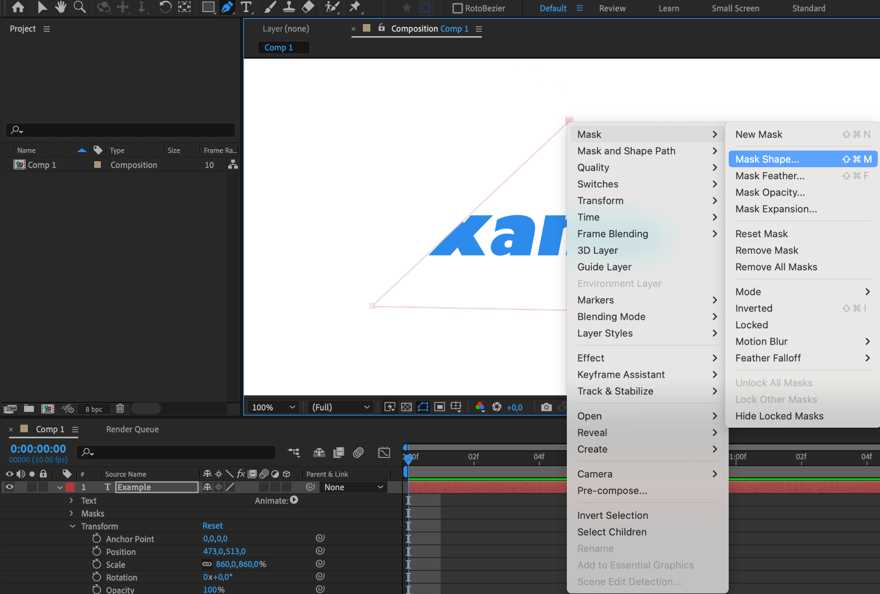Select the Clone Stamp tool

[289, 7]
